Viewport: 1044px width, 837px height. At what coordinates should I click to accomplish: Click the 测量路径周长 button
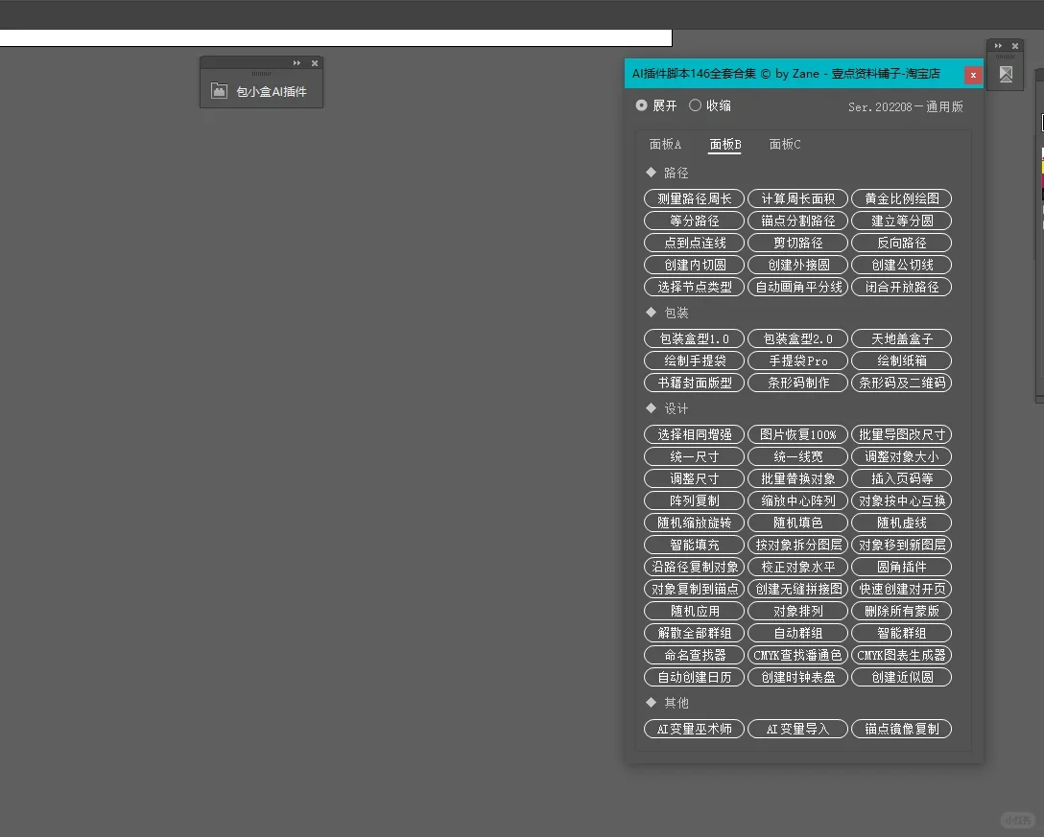pos(695,198)
